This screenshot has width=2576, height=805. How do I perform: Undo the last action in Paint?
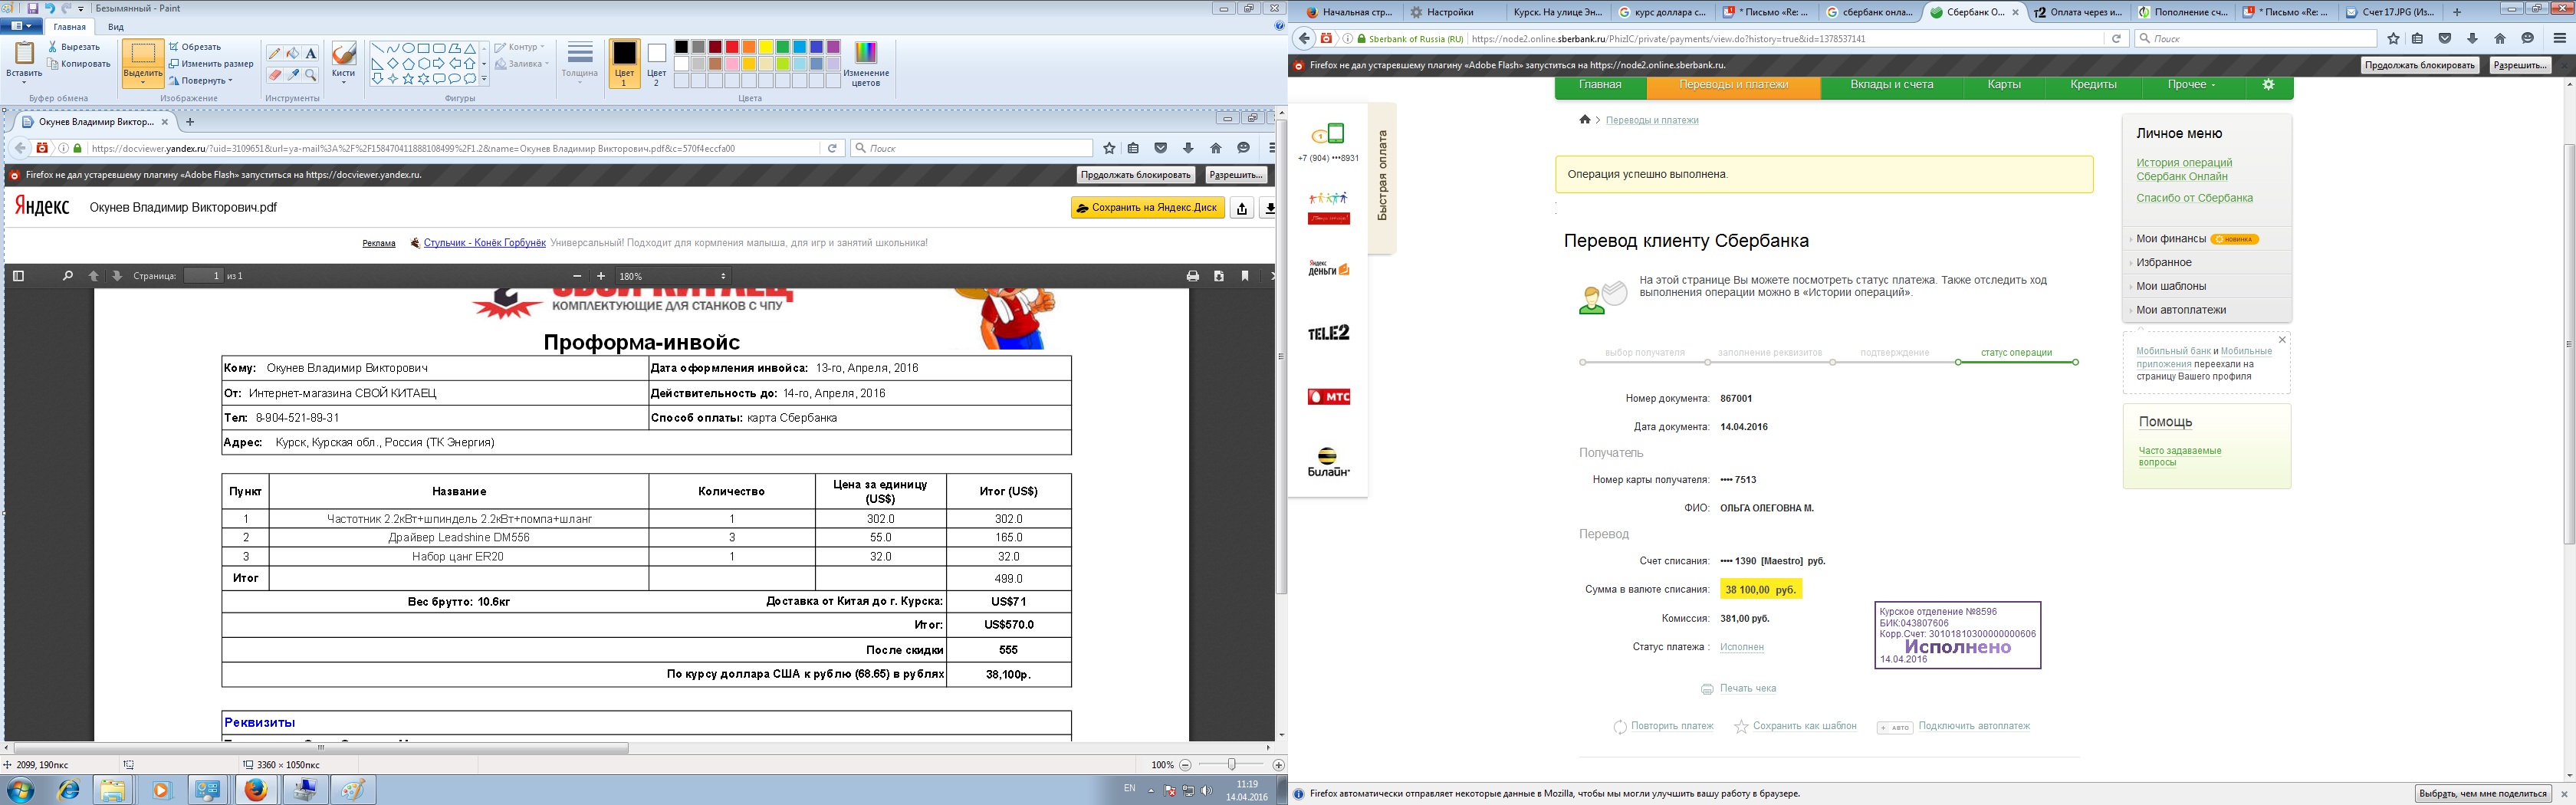(50, 8)
